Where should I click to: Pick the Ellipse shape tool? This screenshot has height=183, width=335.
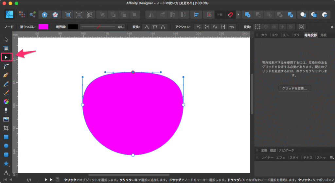coord(6,146)
